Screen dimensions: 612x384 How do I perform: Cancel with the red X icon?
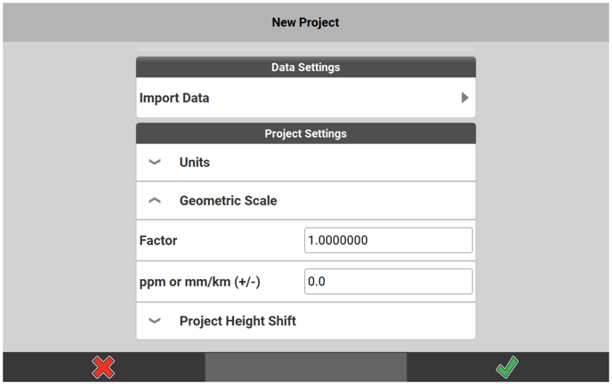pos(103,367)
